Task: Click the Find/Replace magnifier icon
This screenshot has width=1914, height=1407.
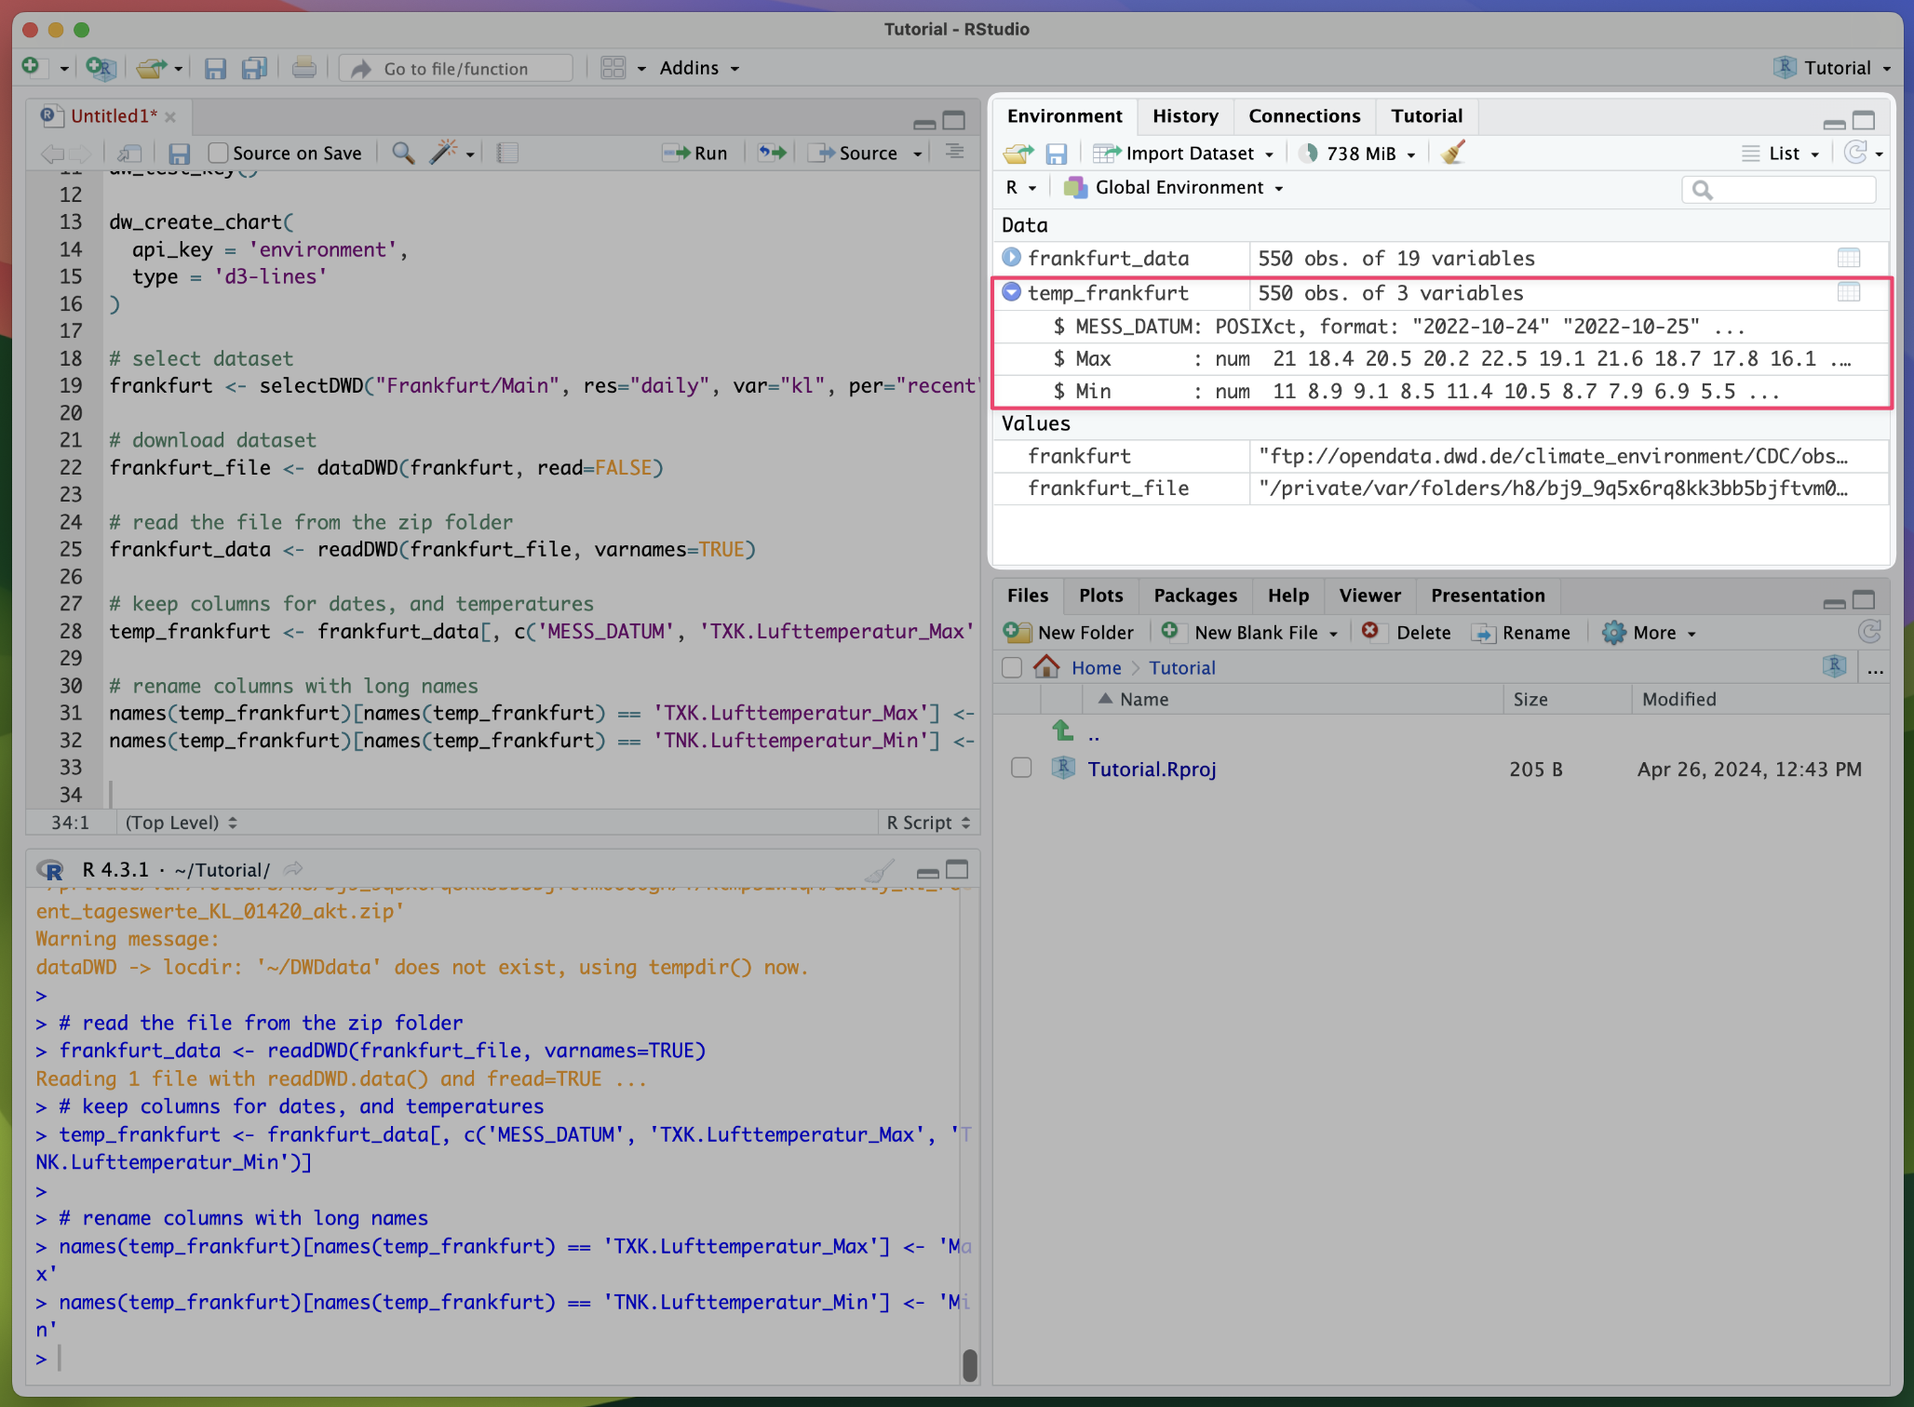Action: [x=403, y=153]
